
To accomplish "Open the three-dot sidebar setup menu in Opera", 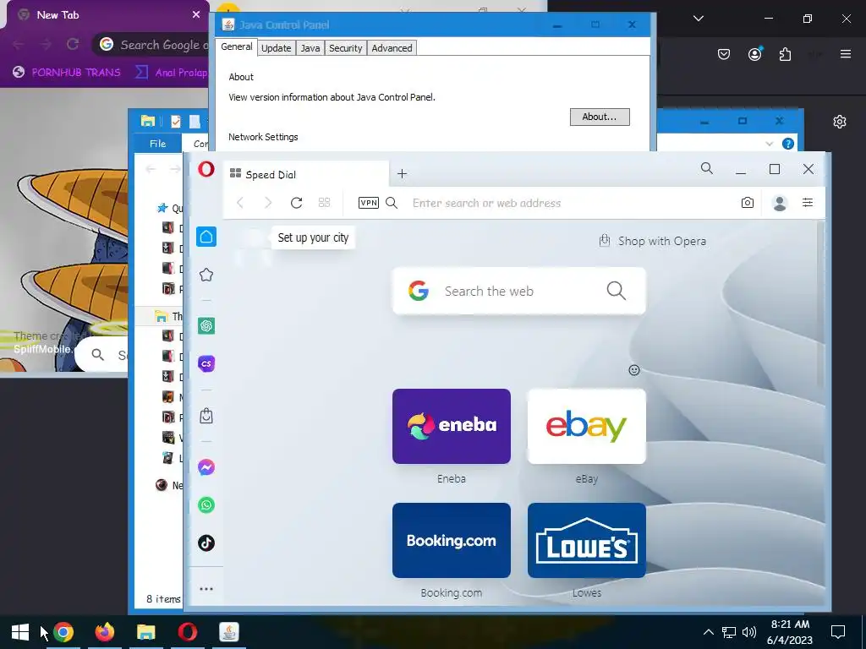I will 206,589.
